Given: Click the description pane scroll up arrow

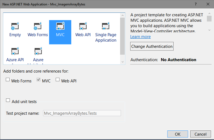Looking at the screenshot, I should click(x=210, y=14).
